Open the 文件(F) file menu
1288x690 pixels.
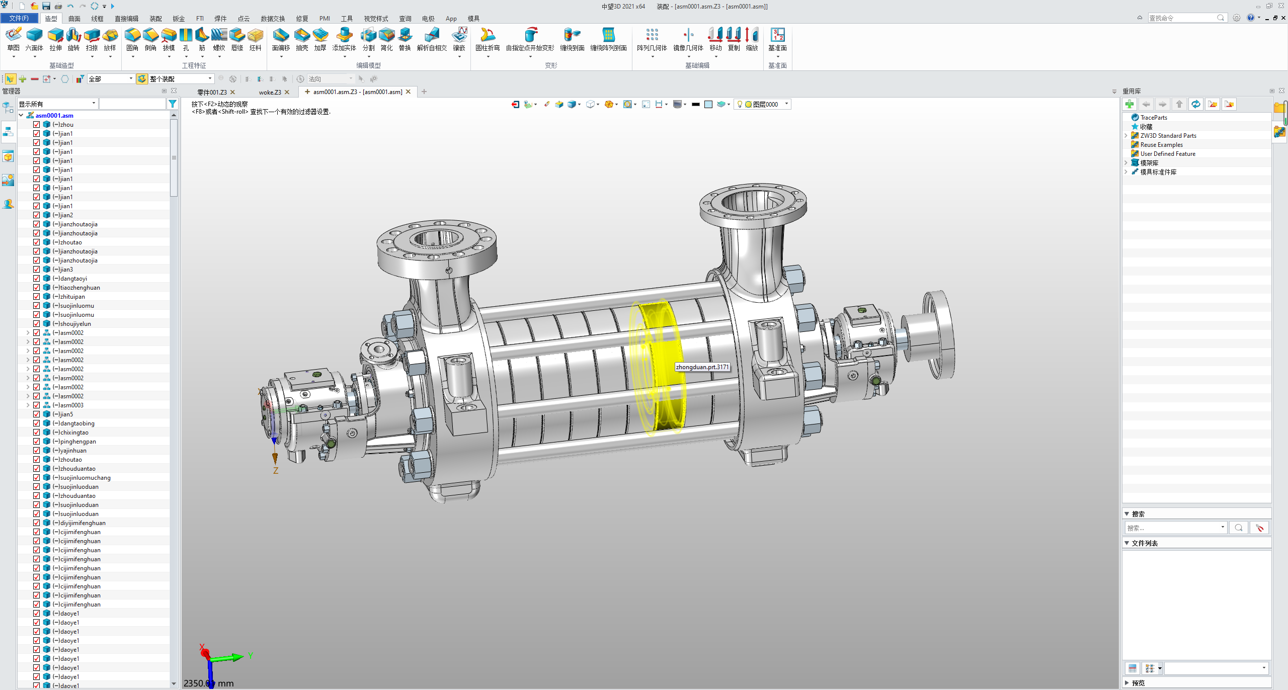click(x=19, y=18)
